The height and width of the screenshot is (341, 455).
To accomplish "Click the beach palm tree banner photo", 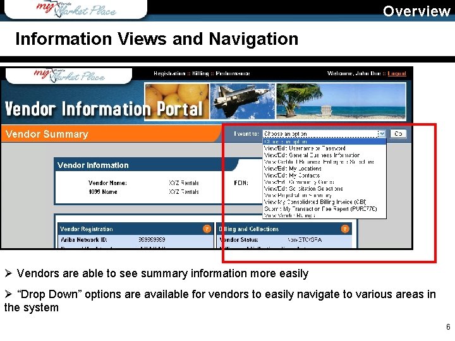I will pos(341,101).
